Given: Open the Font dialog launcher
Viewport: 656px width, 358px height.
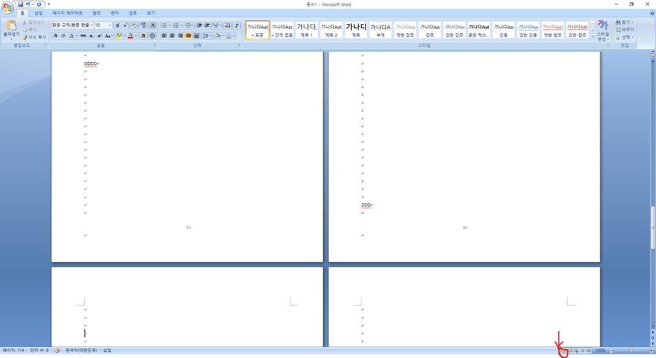Looking at the screenshot, I should pos(155,45).
